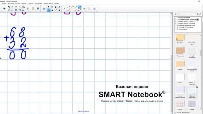Pick the magic pen tool
This screenshot has width=203, height=114.
click(59, 7)
